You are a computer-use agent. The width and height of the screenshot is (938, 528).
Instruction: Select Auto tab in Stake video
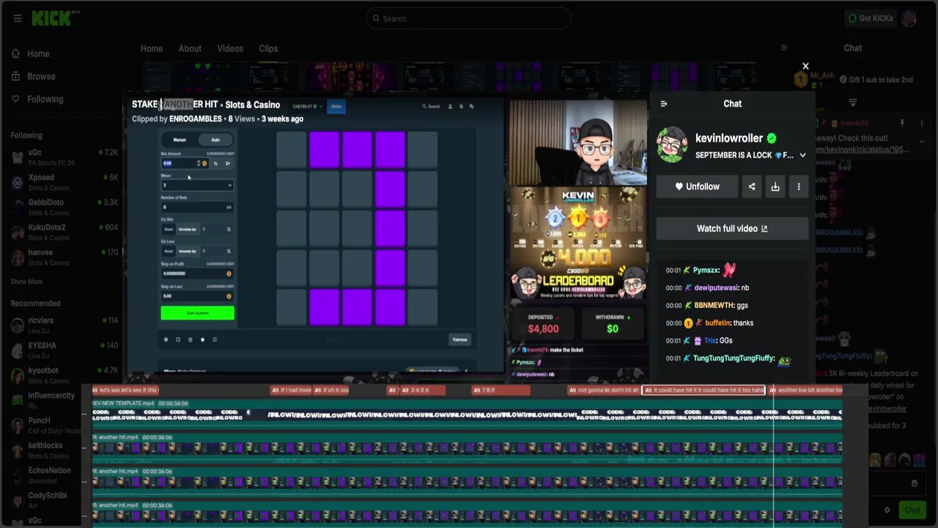coord(215,139)
